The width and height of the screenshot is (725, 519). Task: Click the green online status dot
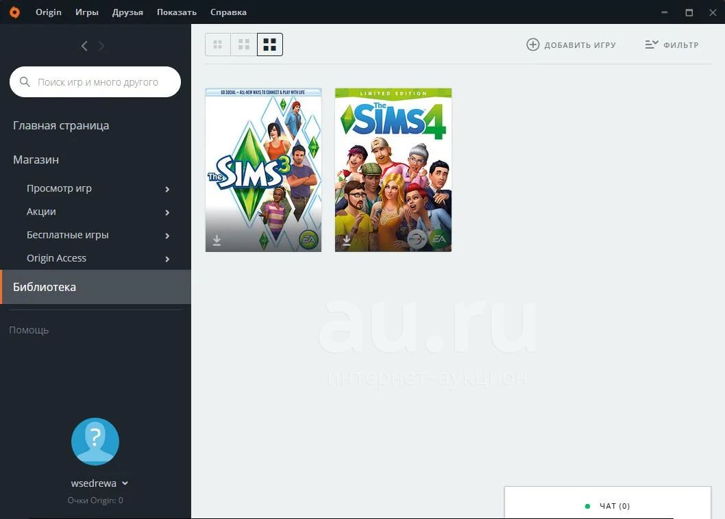[x=587, y=506]
